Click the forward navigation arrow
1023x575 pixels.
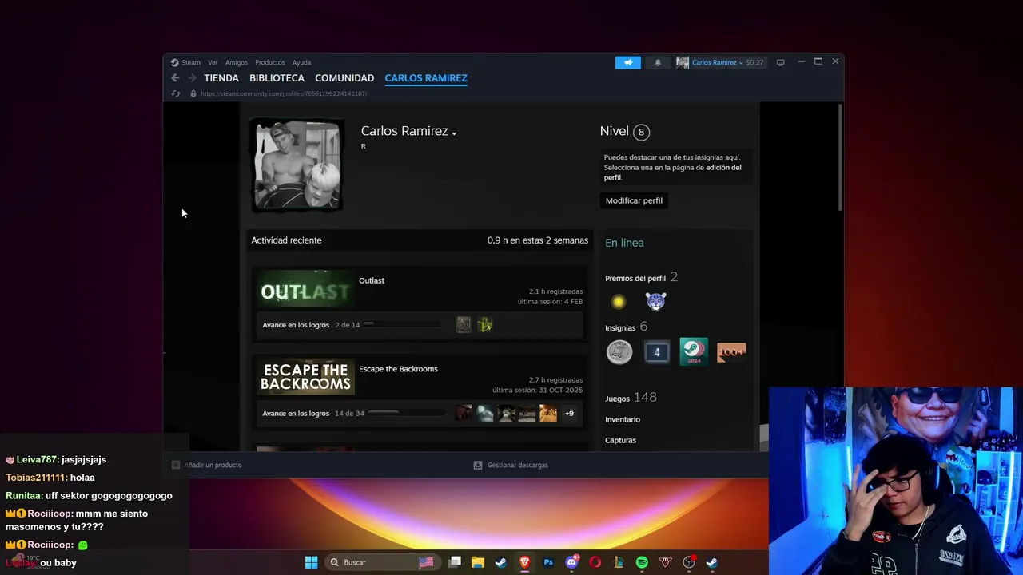pyautogui.click(x=192, y=78)
